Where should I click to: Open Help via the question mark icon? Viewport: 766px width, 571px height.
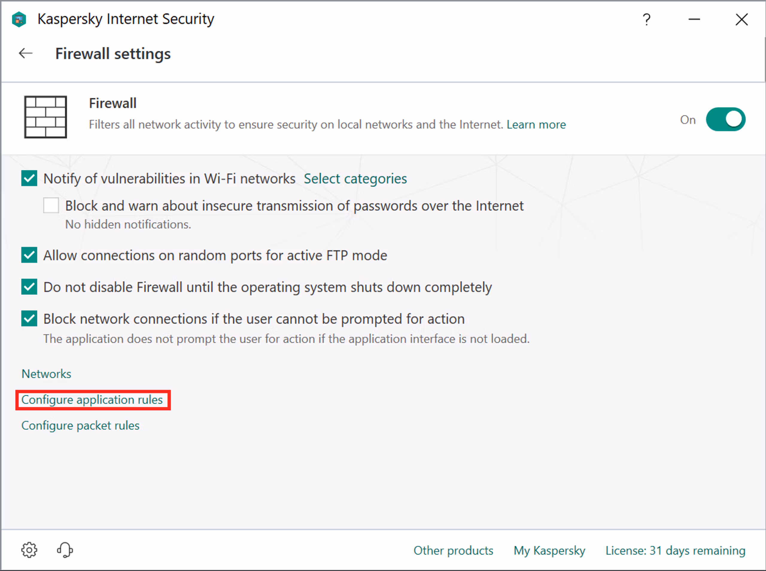pyautogui.click(x=646, y=19)
